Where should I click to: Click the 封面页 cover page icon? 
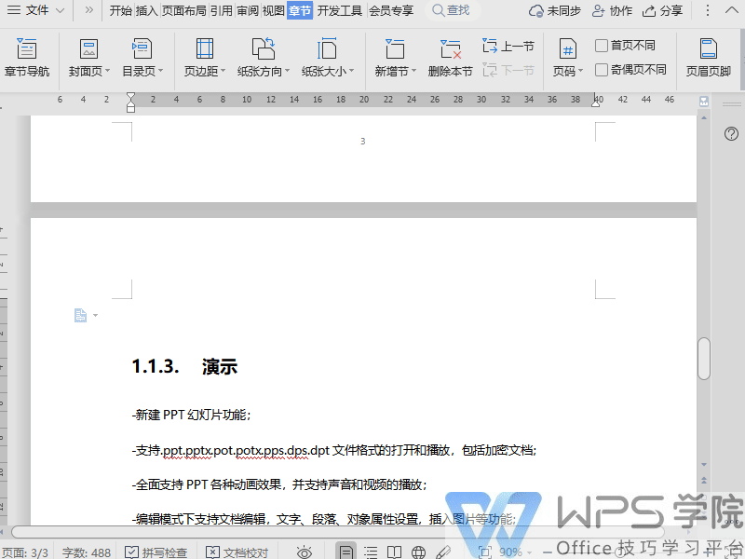click(x=88, y=48)
